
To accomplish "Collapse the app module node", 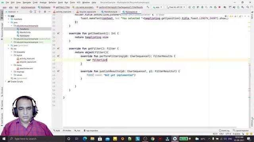I will [6, 16].
